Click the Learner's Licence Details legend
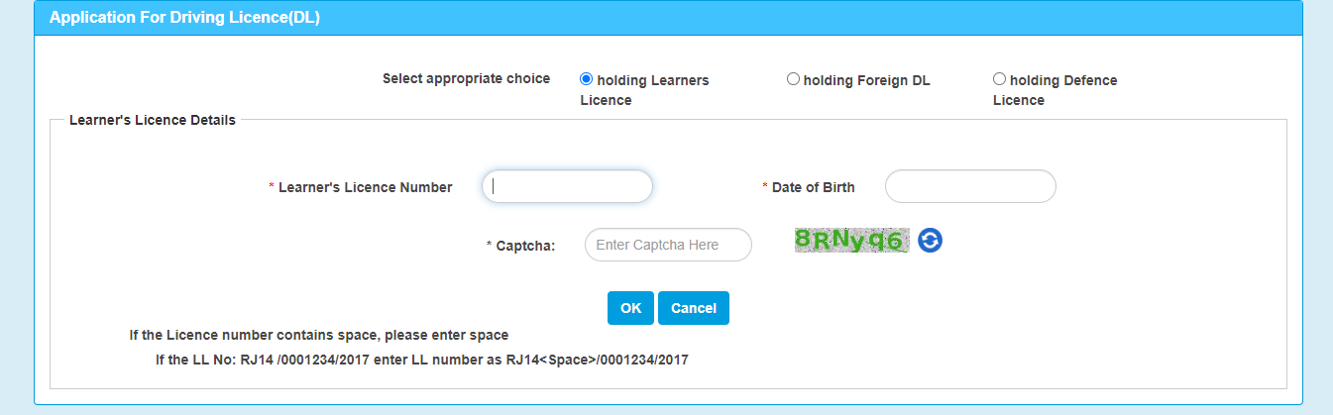 153,120
